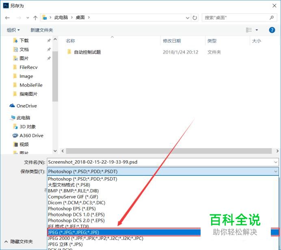Image resolution: width=281 pixels, height=250 pixels.
Task: Open the 组织 menu
Action: point(13,30)
